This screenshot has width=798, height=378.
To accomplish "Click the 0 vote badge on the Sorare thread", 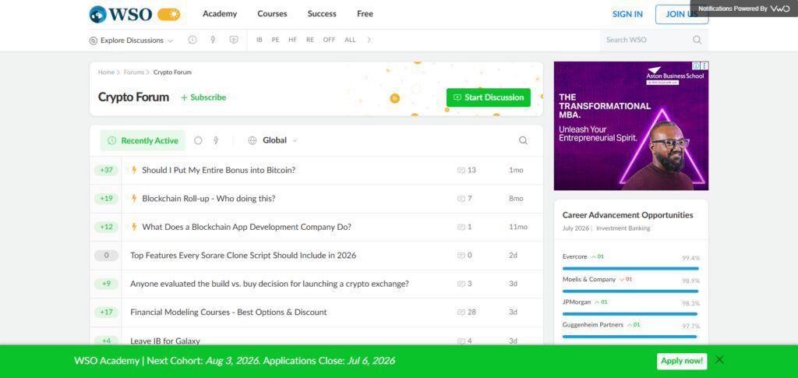I will click(x=106, y=256).
